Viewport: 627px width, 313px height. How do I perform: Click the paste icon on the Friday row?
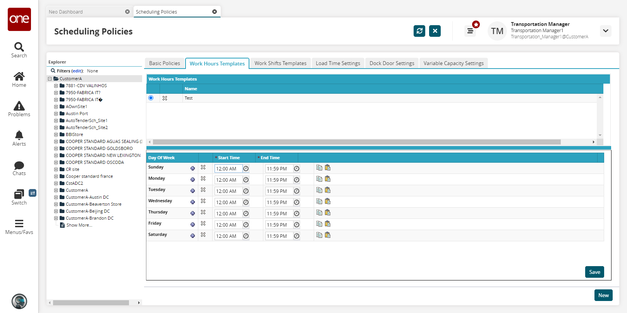click(x=328, y=224)
